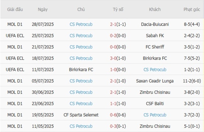Viewport: 204px width, 132px height.
Task: Select Sabah FK away team
Action: coord(155,36)
